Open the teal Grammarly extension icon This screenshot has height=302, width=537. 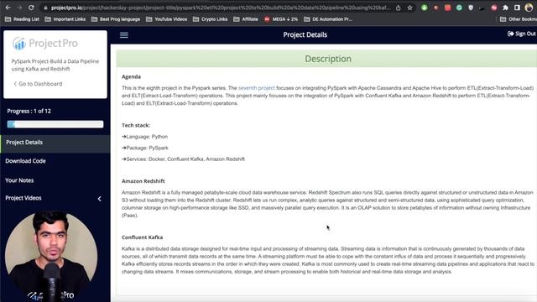point(459,8)
